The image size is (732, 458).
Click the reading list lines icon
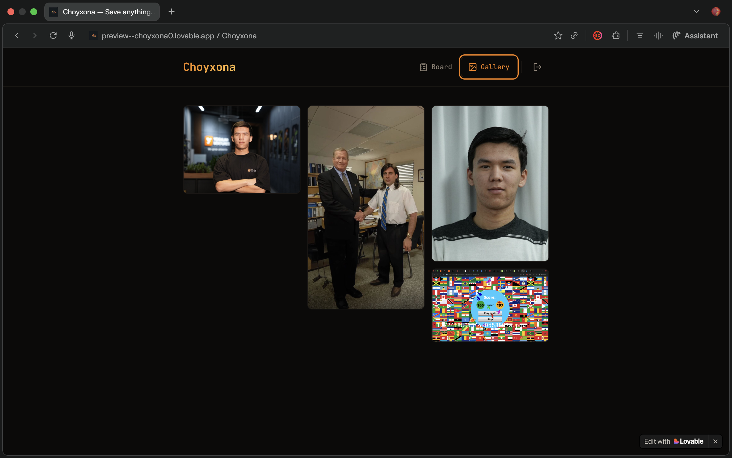tap(639, 35)
